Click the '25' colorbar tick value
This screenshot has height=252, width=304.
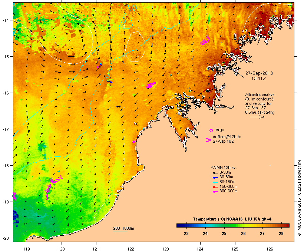224,233
